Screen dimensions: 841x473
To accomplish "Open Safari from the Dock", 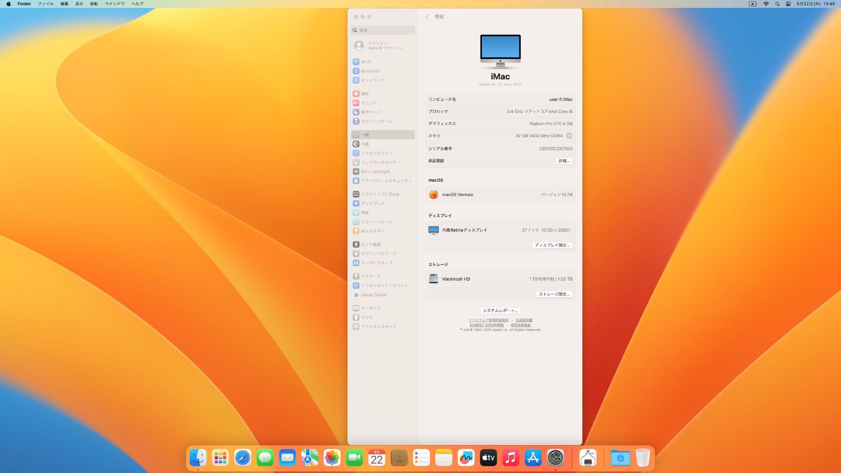I will 243,458.
